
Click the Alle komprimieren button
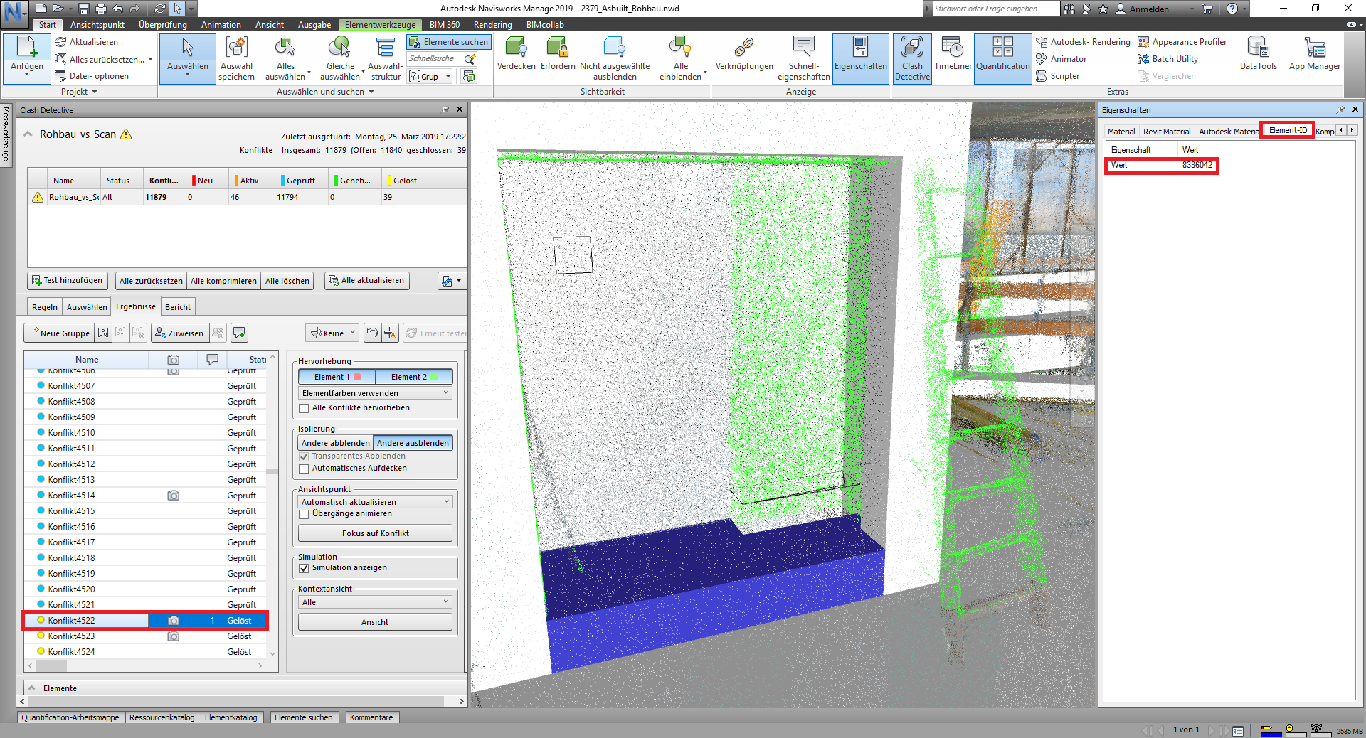(223, 281)
